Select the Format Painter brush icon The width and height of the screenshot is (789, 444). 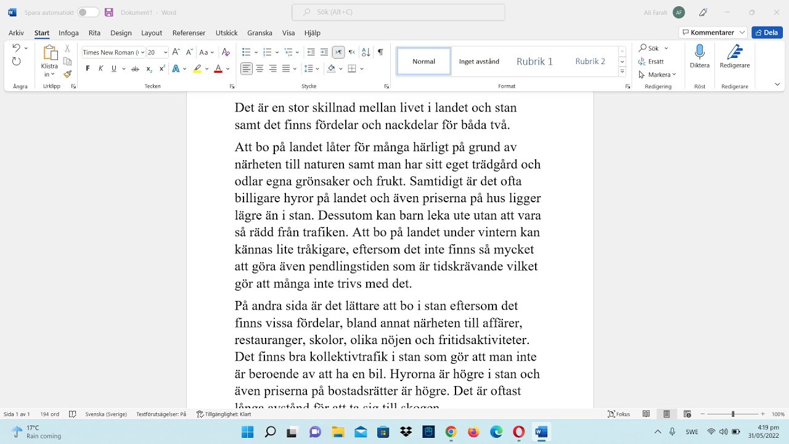tap(68, 74)
